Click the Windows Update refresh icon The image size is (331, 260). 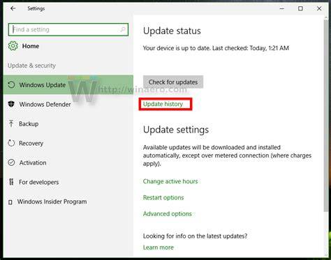(x=11, y=84)
